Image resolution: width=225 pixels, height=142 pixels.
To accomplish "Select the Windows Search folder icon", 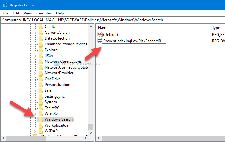I will pyautogui.click(x=40, y=119).
